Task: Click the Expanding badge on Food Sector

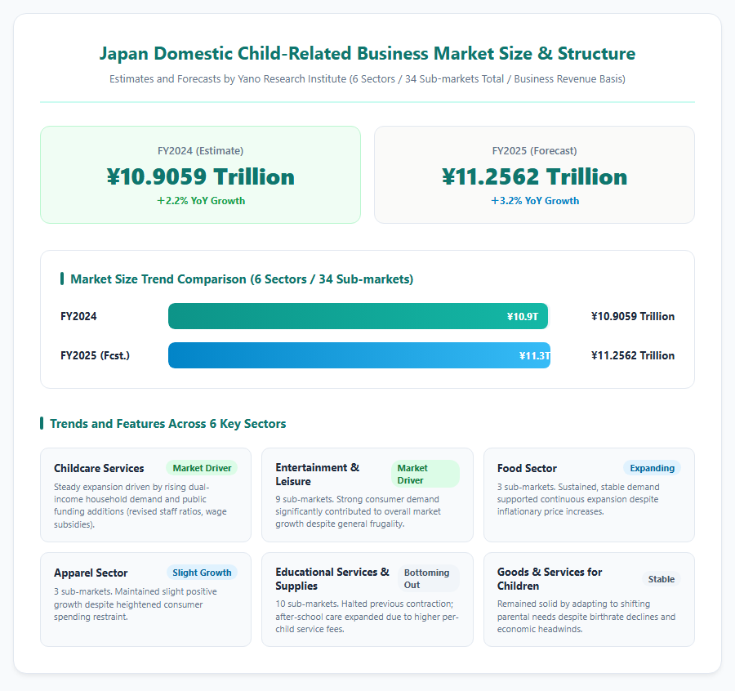Action: (652, 468)
